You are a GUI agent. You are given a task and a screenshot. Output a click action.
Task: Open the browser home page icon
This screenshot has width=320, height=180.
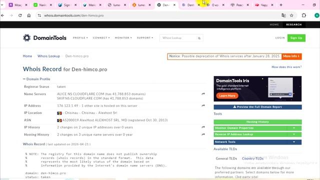[x=29, y=15]
